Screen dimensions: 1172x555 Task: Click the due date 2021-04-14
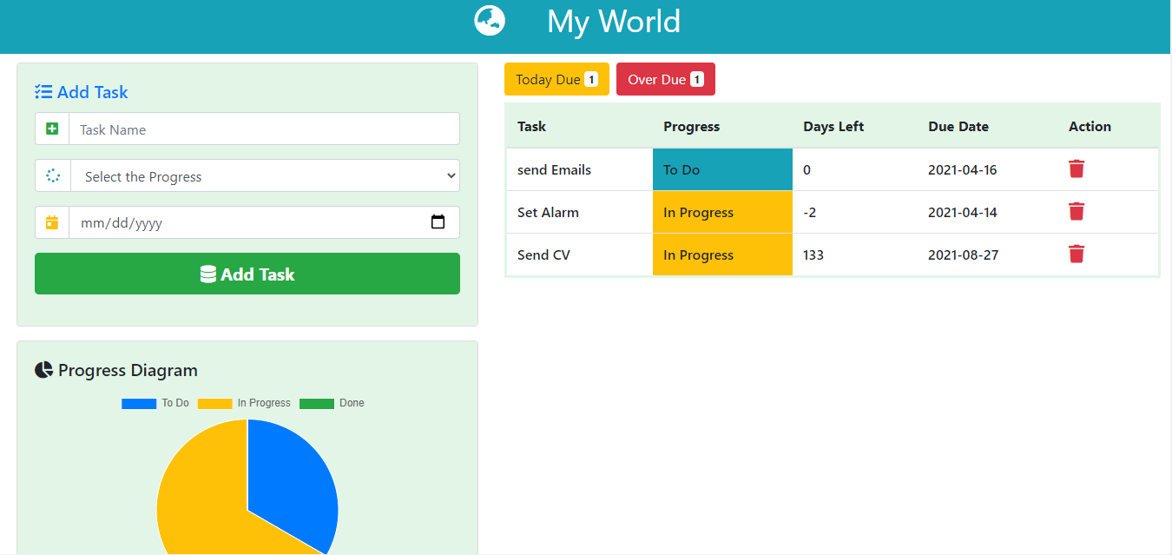click(x=963, y=212)
